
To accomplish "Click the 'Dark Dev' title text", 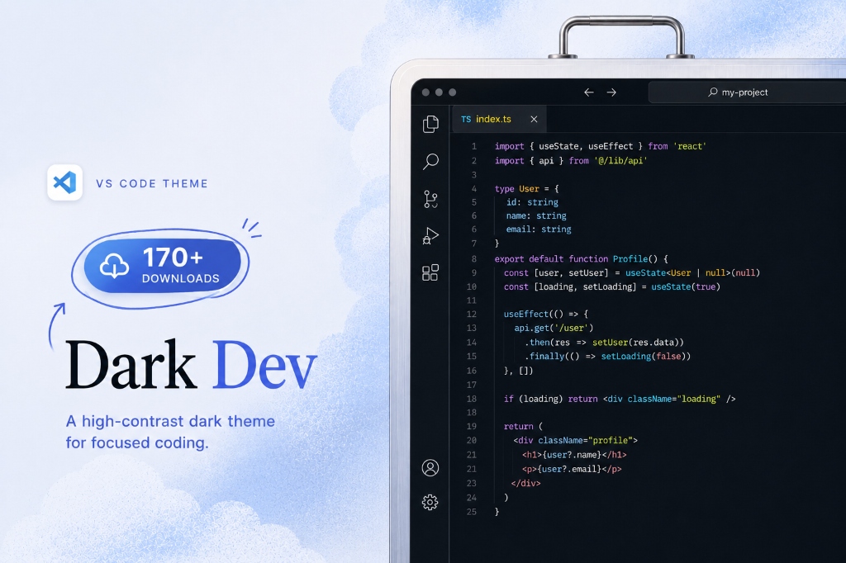I will click(x=191, y=365).
